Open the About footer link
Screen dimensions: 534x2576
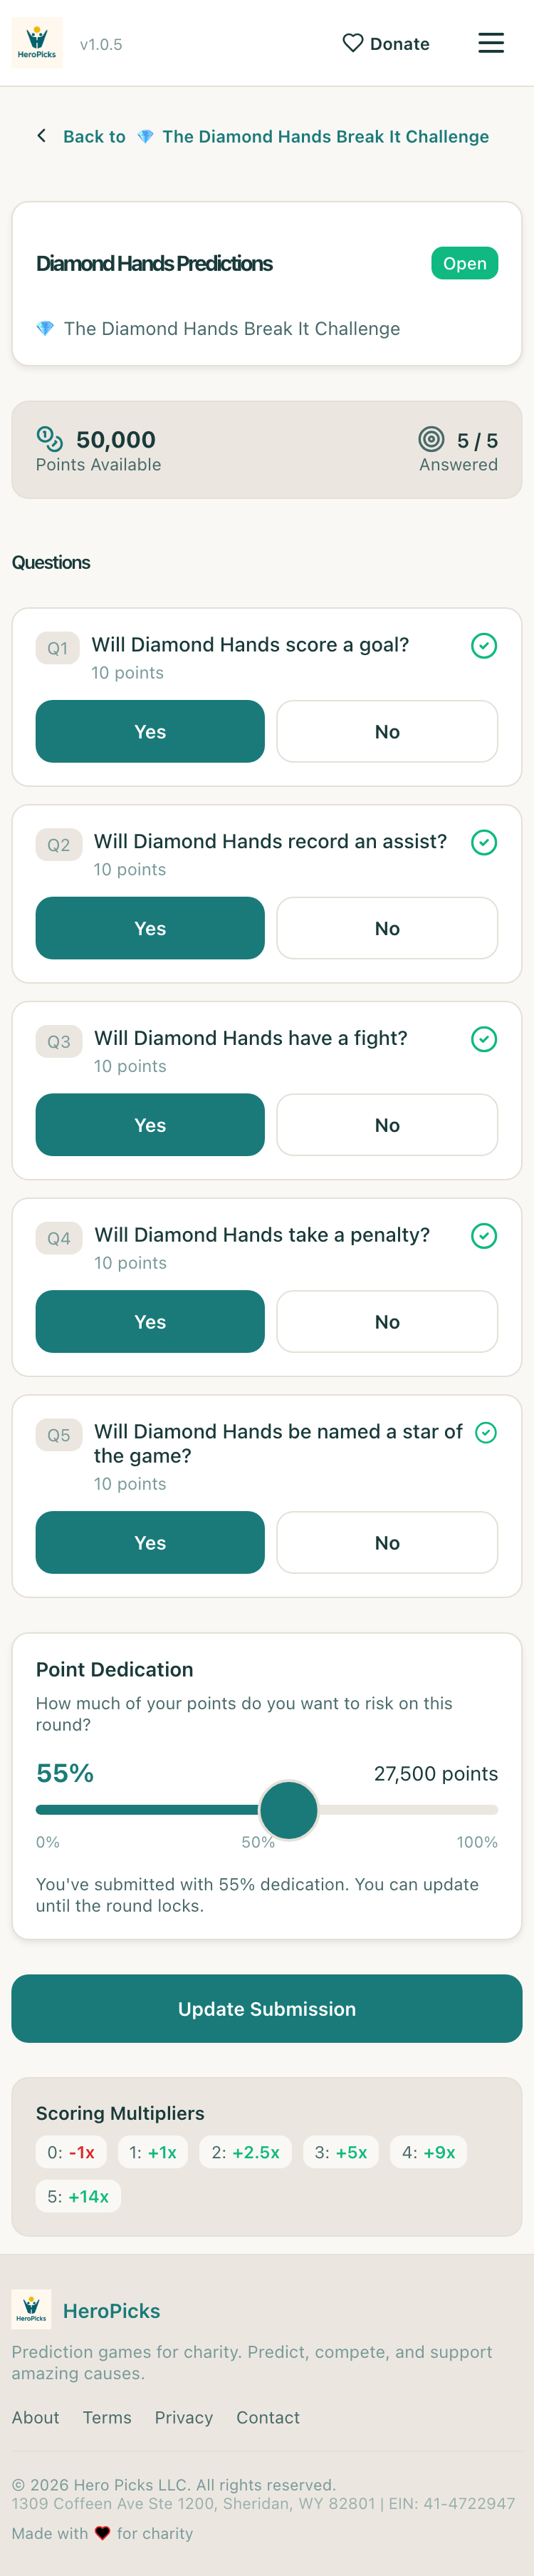pos(35,2417)
